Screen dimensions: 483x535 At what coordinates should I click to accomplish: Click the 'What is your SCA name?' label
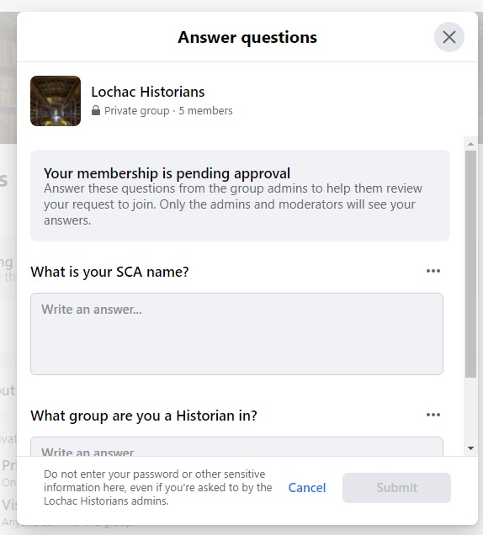[x=109, y=272]
